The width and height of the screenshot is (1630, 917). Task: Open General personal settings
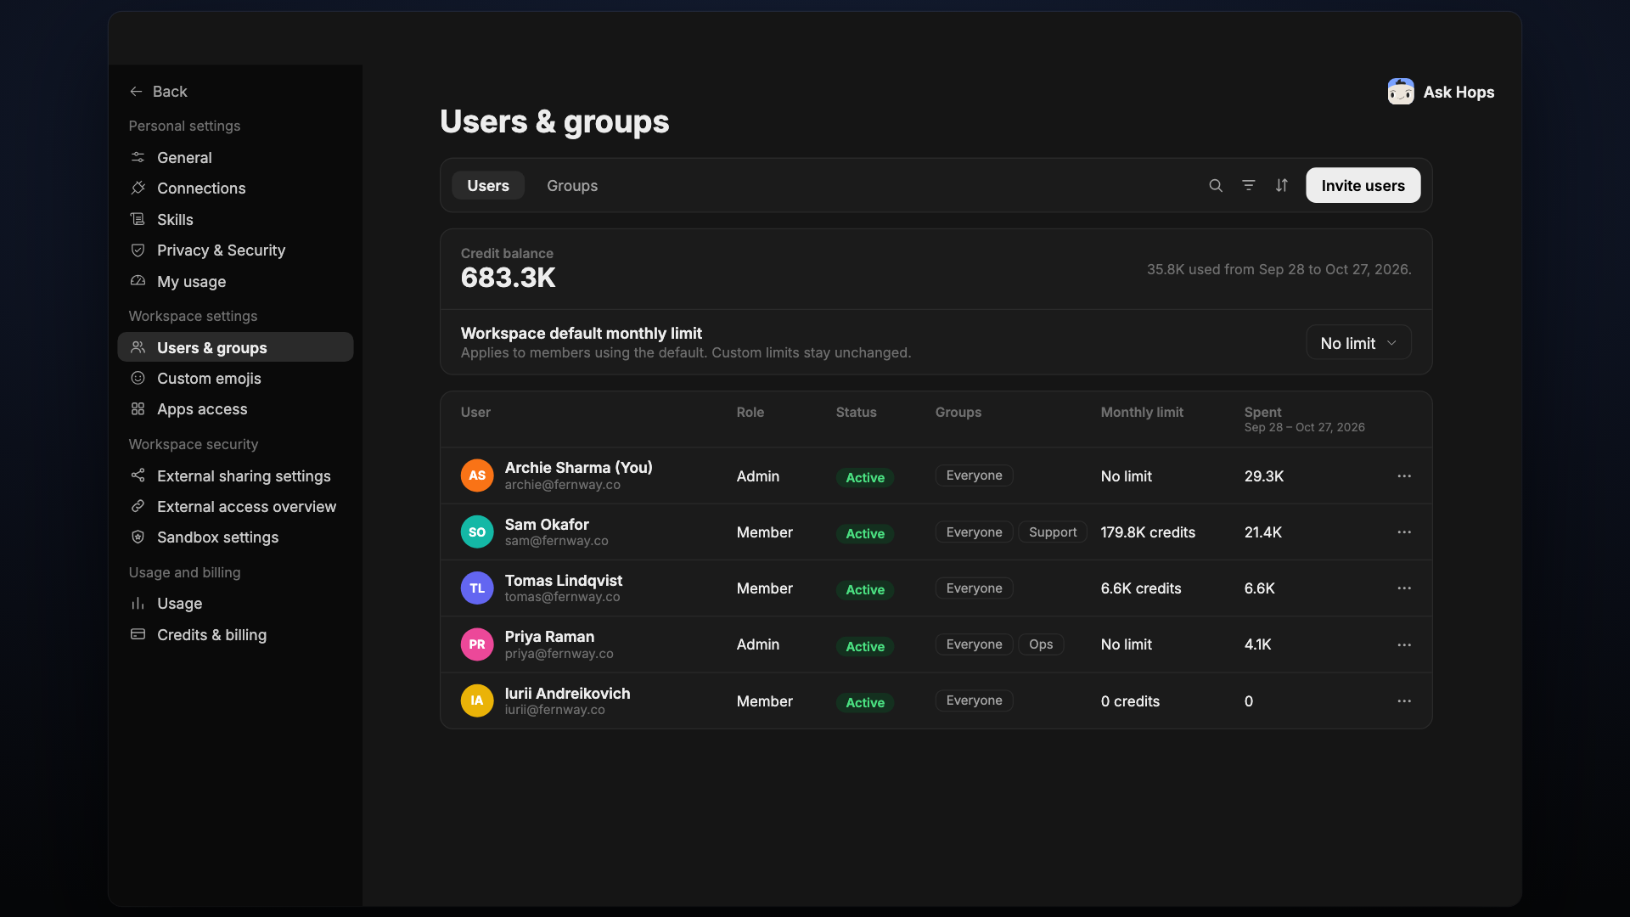click(x=235, y=157)
